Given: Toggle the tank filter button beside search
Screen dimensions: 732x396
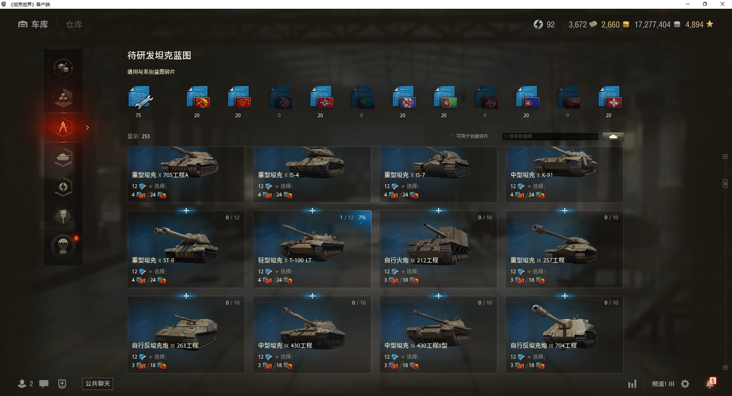Looking at the screenshot, I should [613, 136].
